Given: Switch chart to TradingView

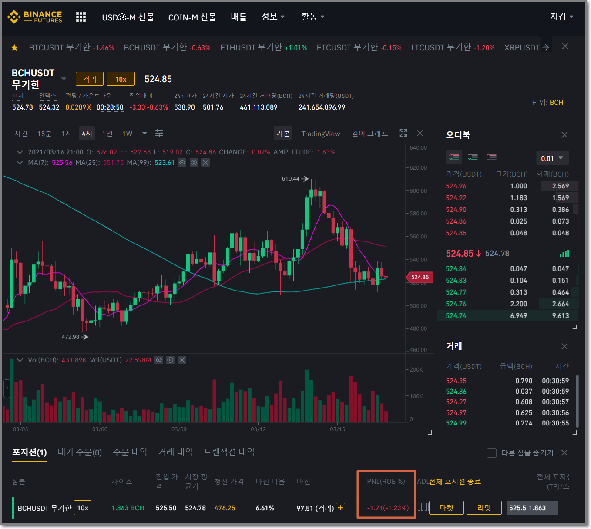Looking at the screenshot, I should [x=321, y=134].
